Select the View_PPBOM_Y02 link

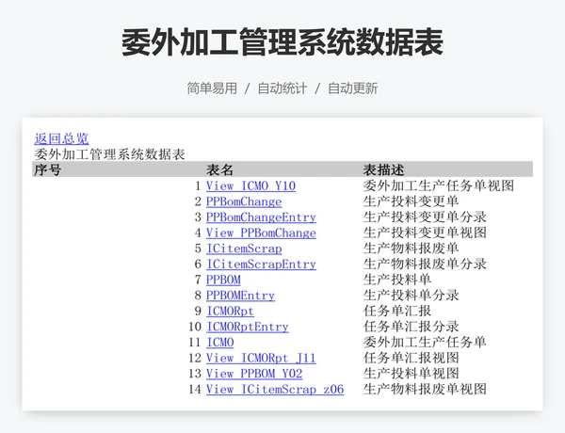pyautogui.click(x=254, y=374)
